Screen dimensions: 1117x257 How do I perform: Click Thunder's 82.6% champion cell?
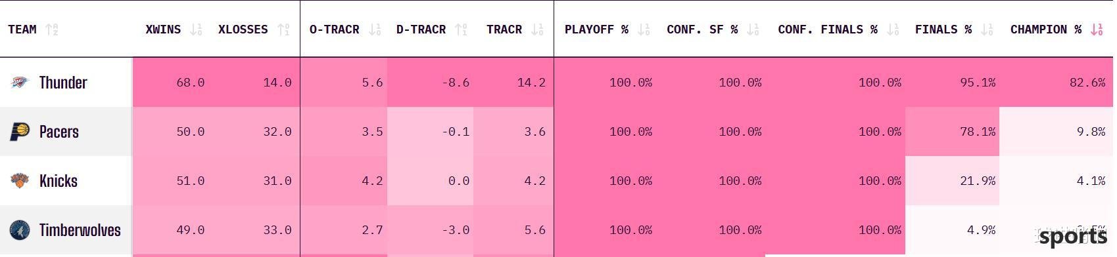pos(1056,83)
